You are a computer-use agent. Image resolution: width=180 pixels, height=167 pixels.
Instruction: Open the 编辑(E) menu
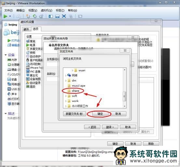21,10
